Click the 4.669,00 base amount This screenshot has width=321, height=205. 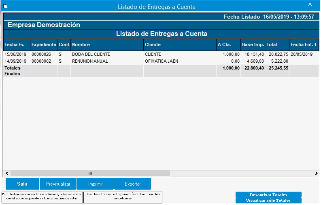(x=255, y=61)
